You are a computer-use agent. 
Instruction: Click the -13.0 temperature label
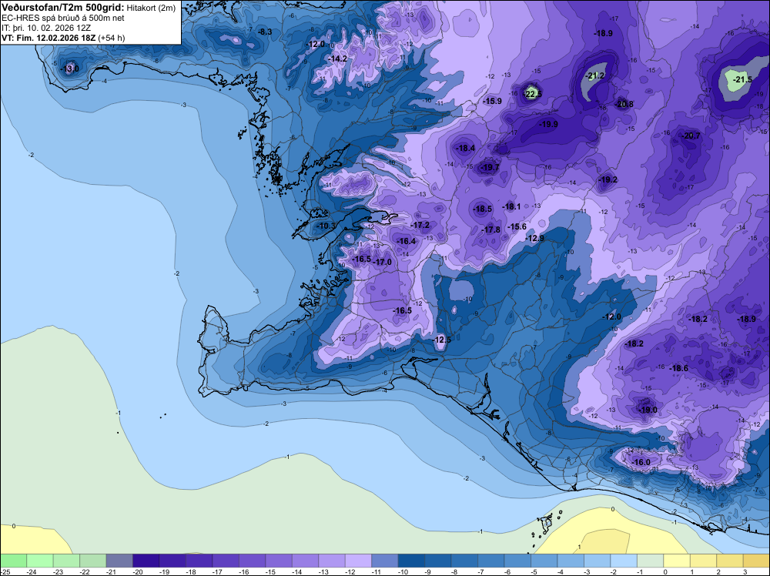pos(70,69)
